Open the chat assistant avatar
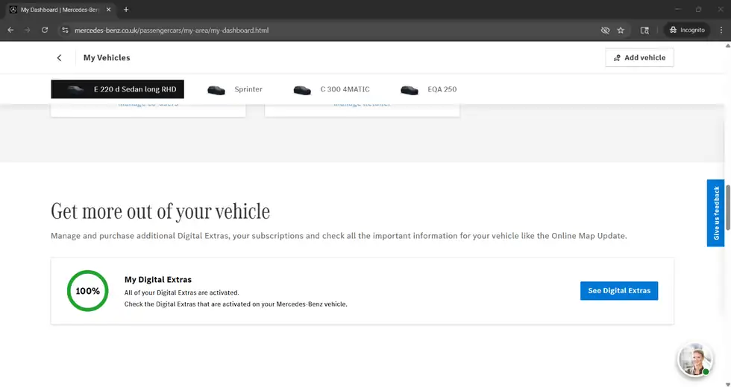 pyautogui.click(x=694, y=359)
